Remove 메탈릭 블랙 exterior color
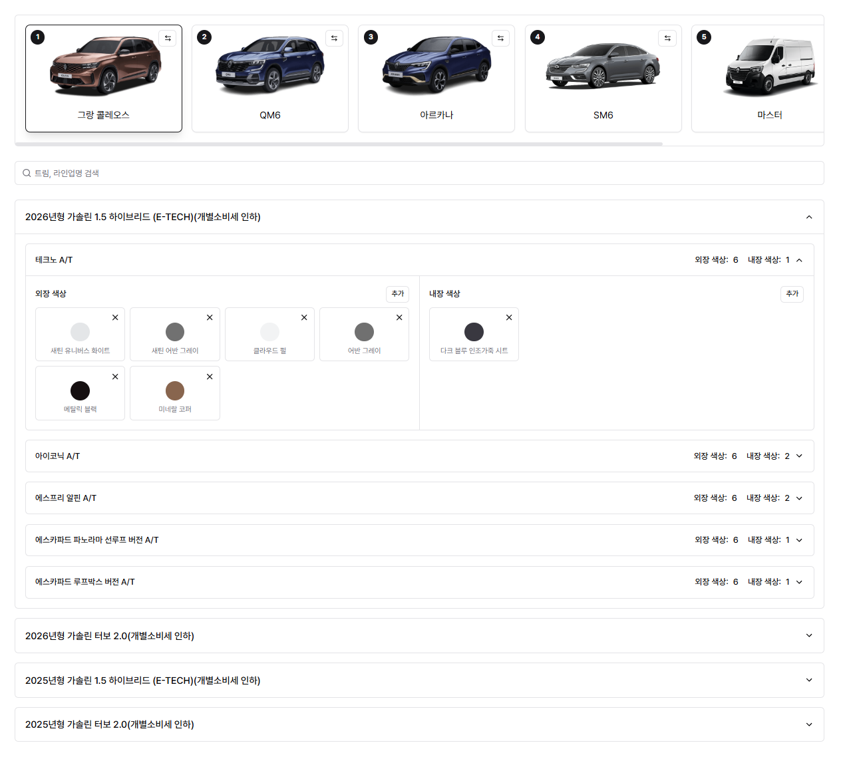This screenshot has height=761, width=843. coord(115,377)
